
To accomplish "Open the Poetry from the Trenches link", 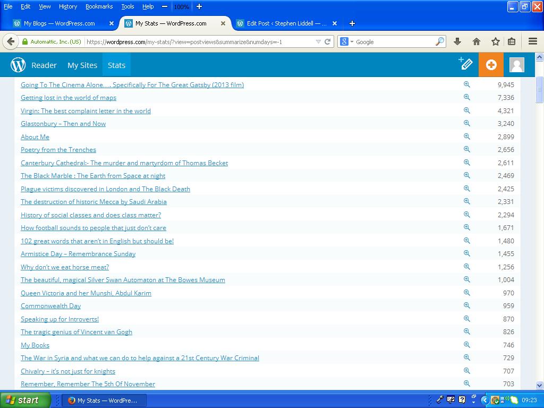I will pyautogui.click(x=58, y=150).
